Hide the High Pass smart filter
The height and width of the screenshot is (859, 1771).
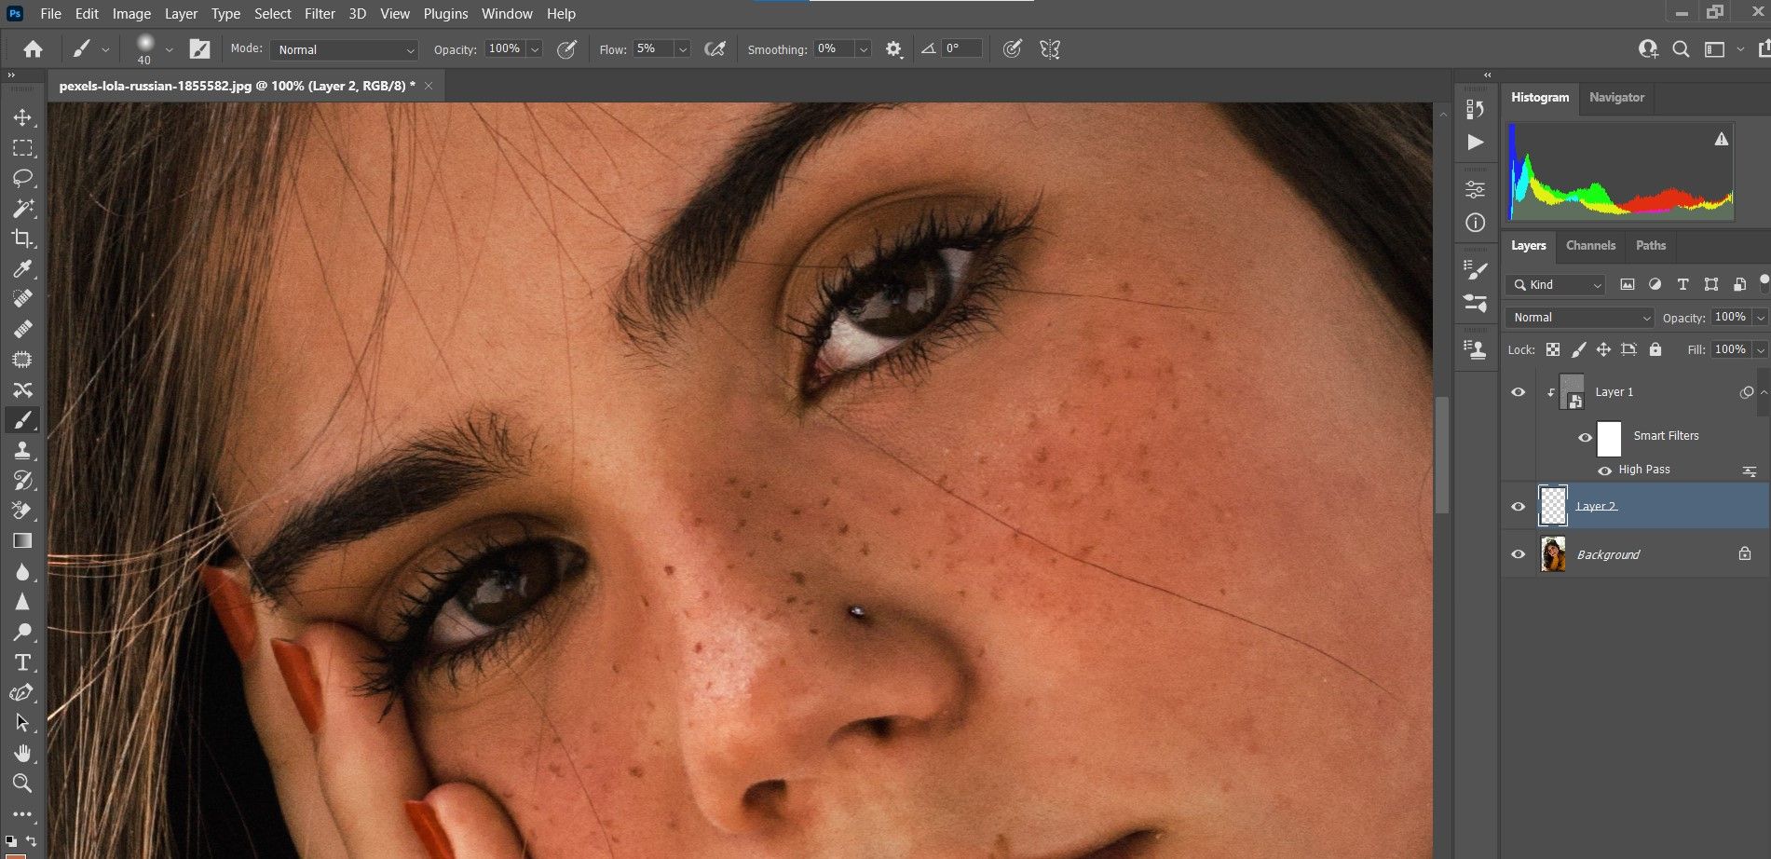[1604, 470]
